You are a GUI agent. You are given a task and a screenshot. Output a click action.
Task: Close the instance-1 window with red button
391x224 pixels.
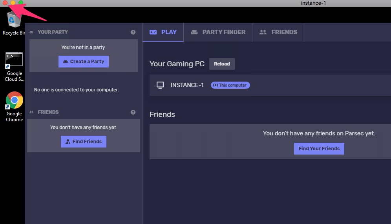[5, 3]
